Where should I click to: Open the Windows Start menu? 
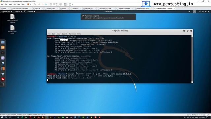pos(2,117)
